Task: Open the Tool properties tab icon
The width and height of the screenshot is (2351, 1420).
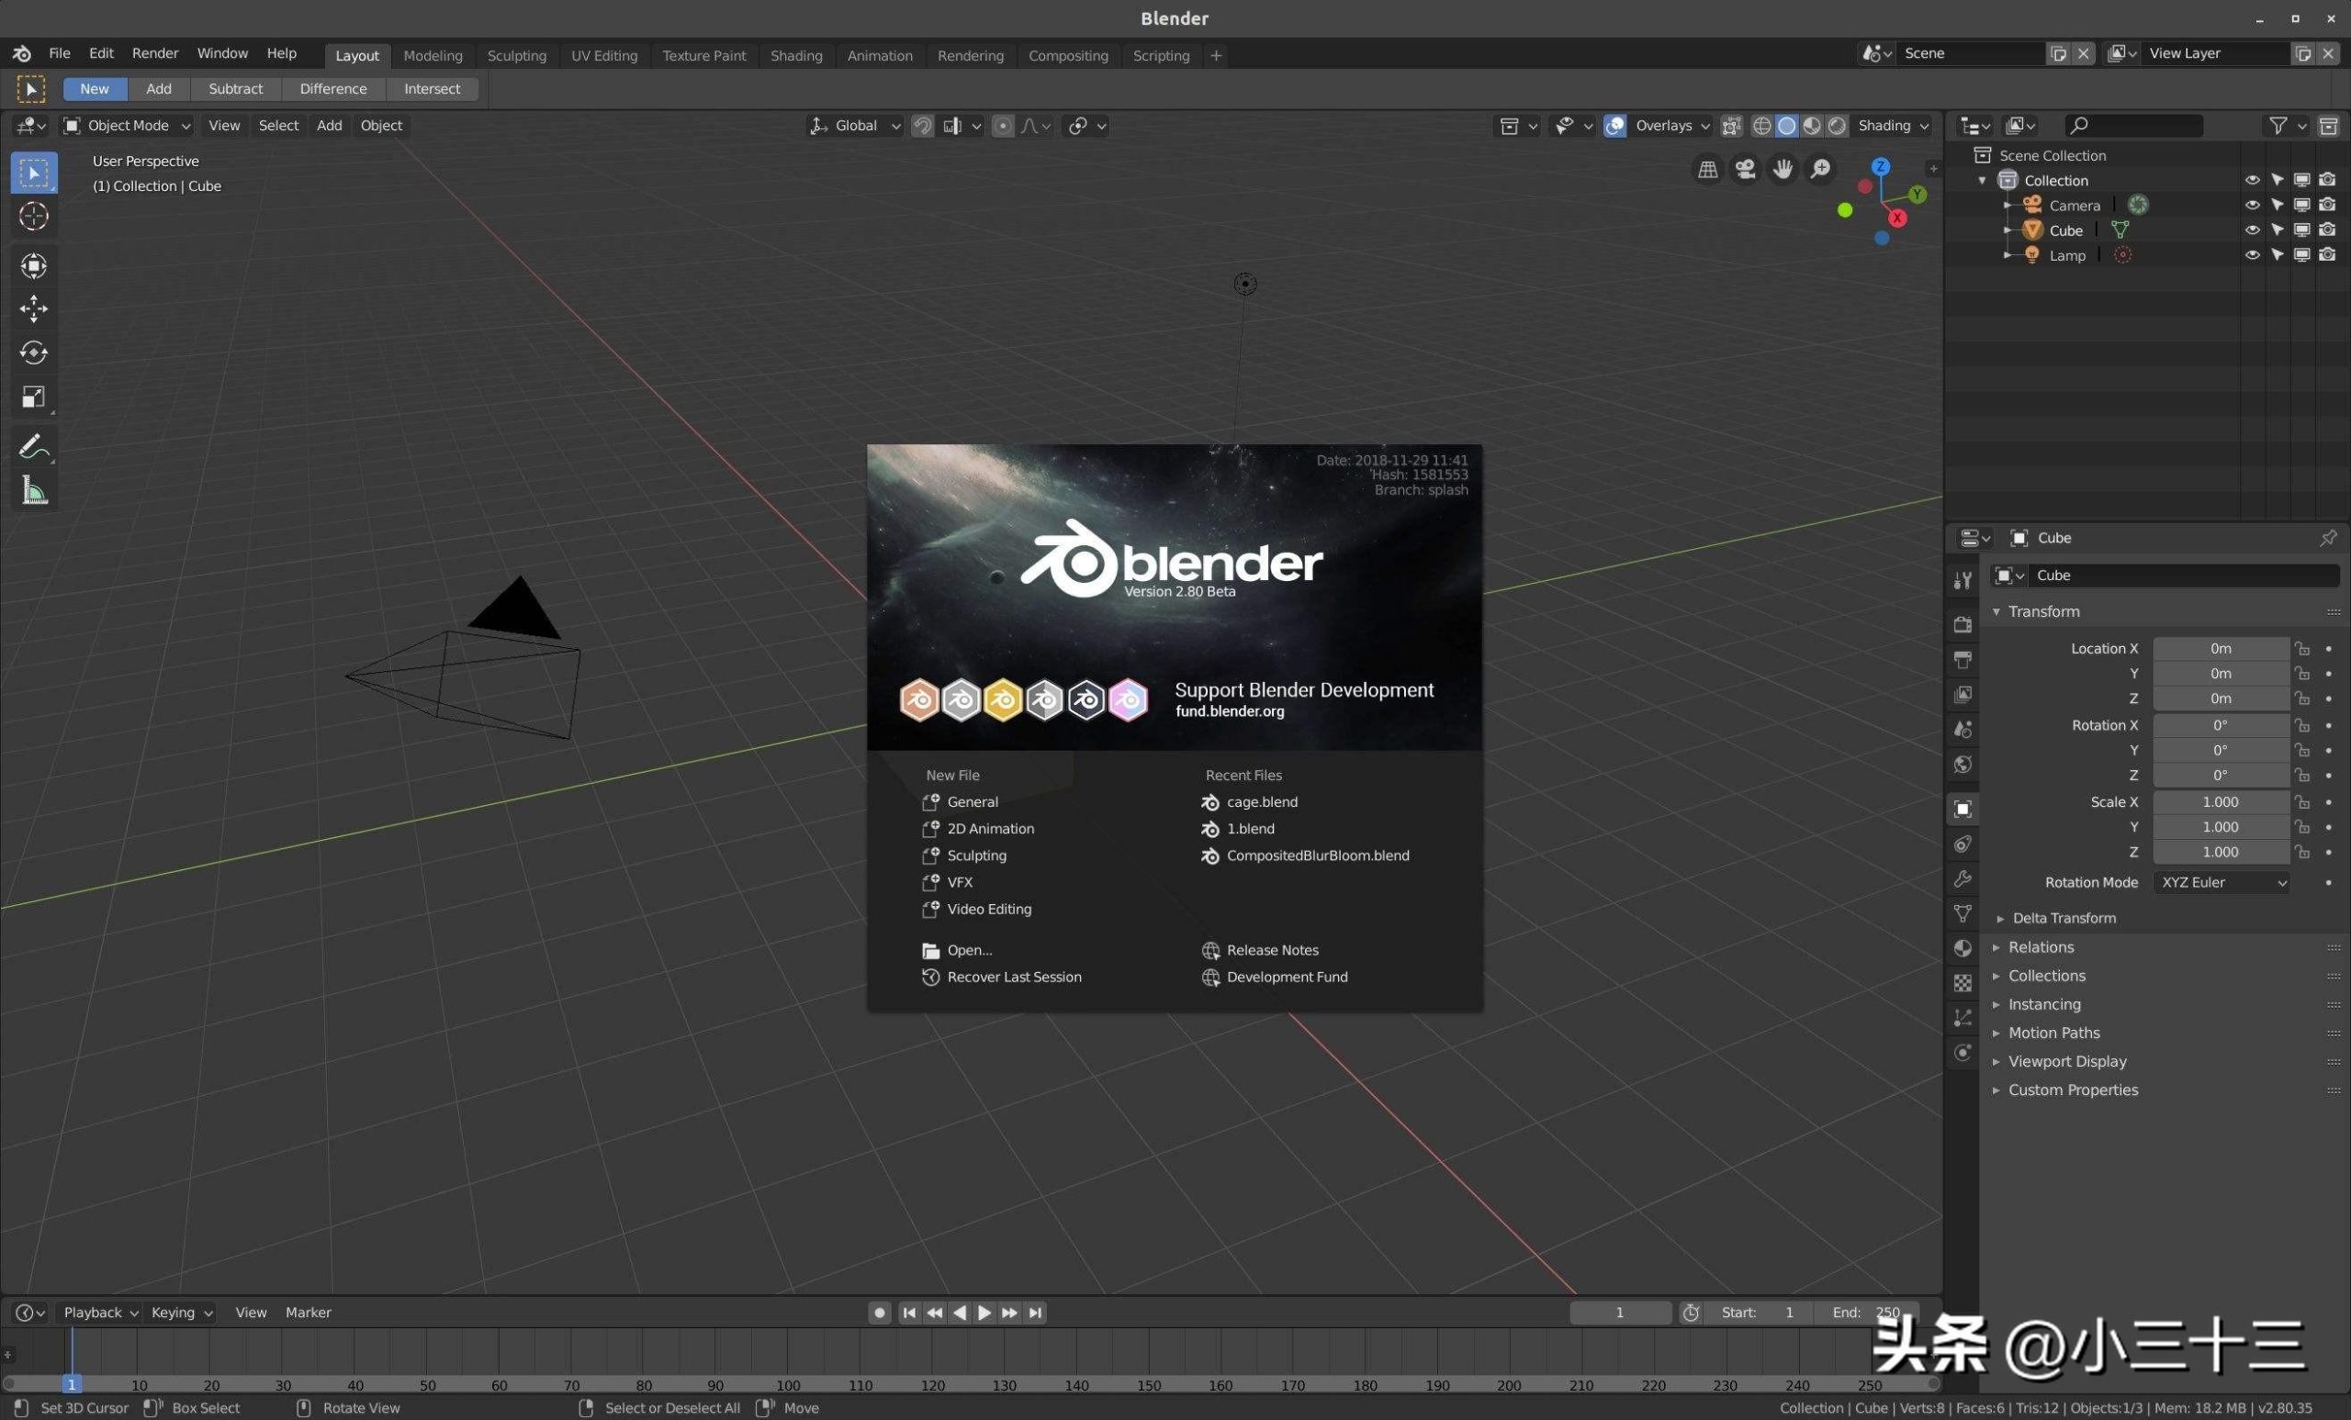Action: pyautogui.click(x=1963, y=580)
